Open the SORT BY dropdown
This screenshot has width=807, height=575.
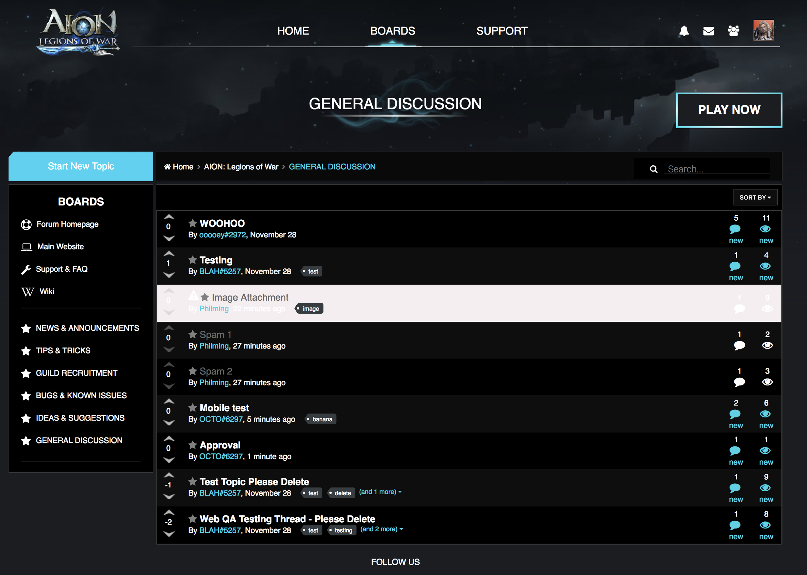[x=755, y=197]
